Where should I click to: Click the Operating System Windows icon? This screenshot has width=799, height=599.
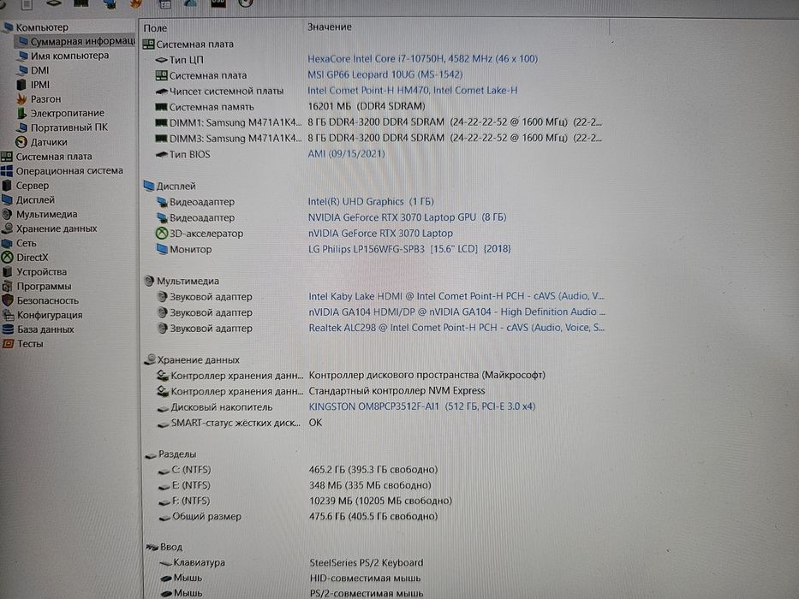[x=7, y=170]
